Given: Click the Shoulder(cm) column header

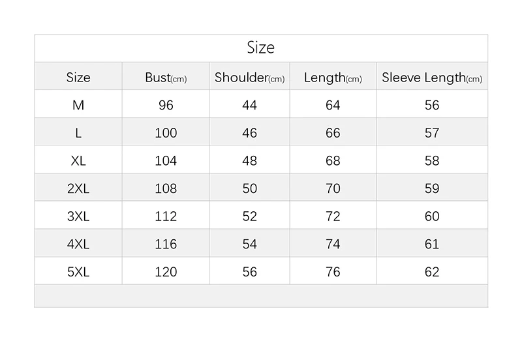Looking at the screenshot, I should [249, 78].
